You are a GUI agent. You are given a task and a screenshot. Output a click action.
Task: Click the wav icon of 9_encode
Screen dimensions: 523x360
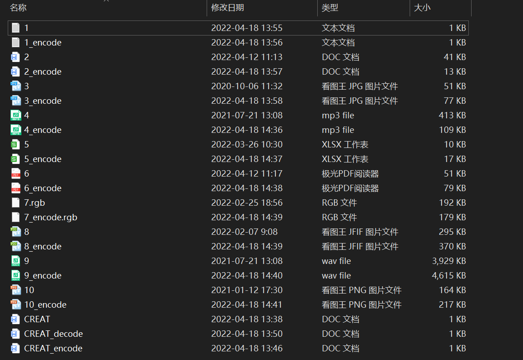point(15,275)
